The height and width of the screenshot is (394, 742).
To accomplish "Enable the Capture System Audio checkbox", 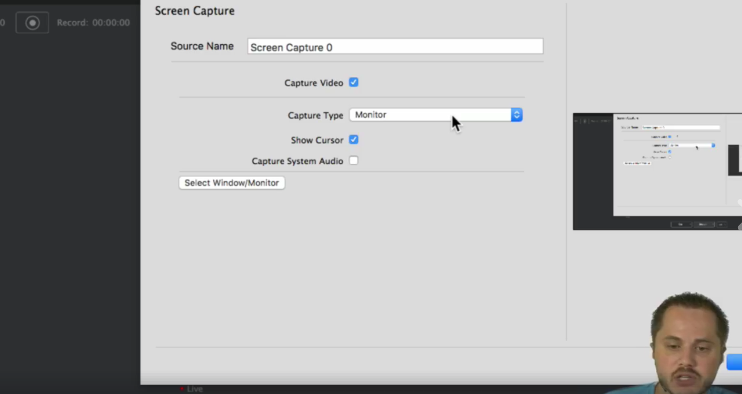I will 353,161.
